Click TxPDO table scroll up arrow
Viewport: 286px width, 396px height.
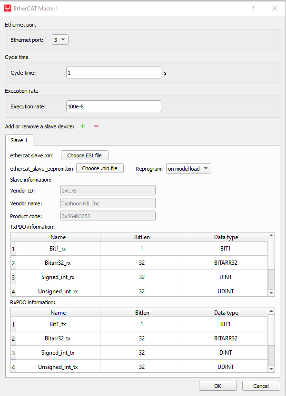(271, 236)
